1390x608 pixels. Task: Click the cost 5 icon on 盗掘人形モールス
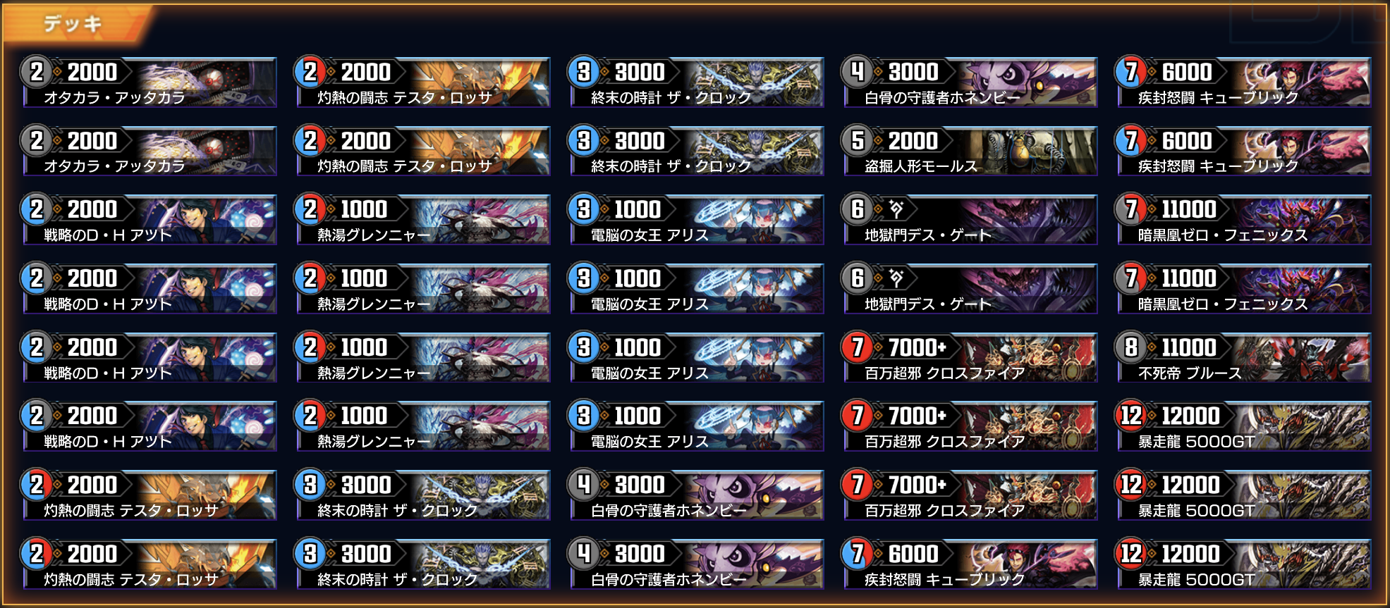pyautogui.click(x=857, y=141)
